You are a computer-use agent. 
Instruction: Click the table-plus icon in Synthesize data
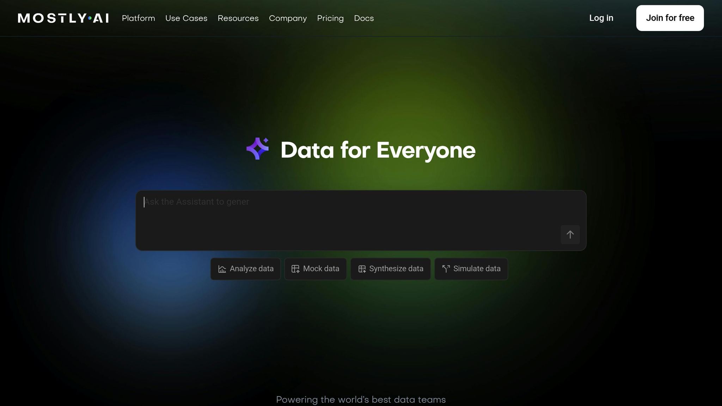click(362, 269)
